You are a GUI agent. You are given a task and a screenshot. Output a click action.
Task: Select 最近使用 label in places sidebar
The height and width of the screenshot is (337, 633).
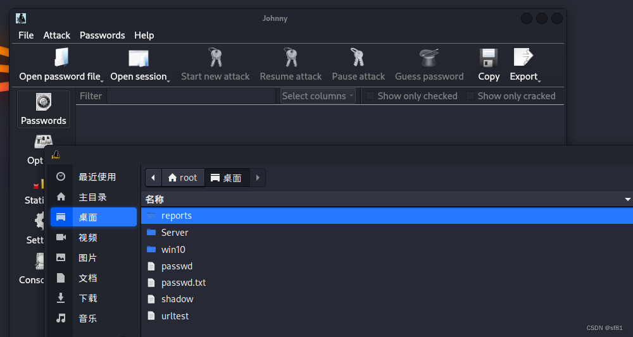click(x=97, y=176)
